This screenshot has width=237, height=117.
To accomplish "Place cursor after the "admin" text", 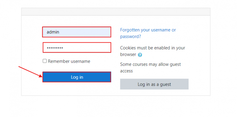I will 60,32.
